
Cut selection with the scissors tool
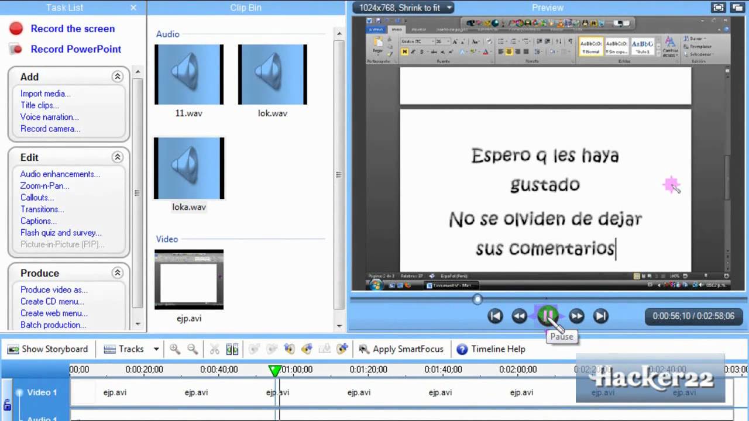pyautogui.click(x=215, y=349)
